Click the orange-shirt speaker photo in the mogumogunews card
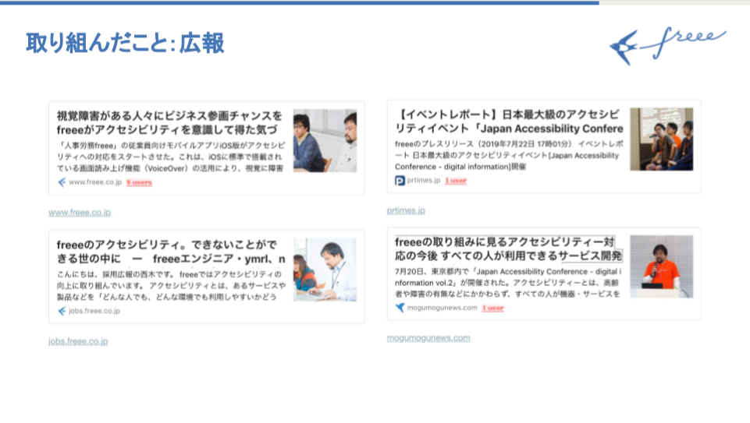This screenshot has height=423, width=750. tap(661, 266)
